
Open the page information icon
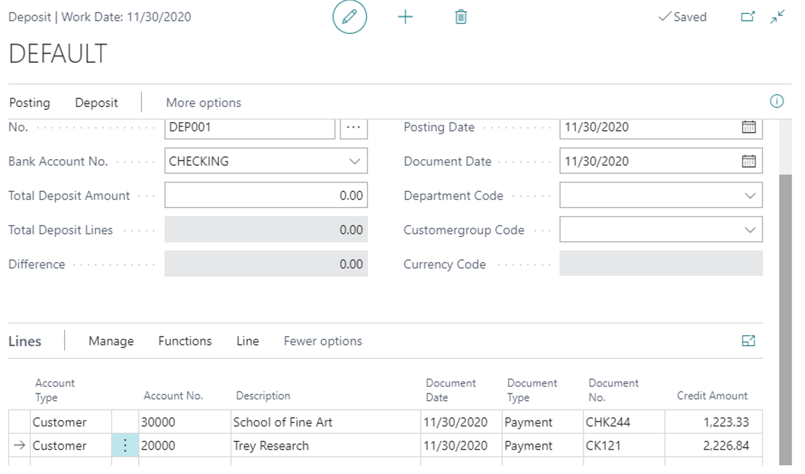coord(777,102)
